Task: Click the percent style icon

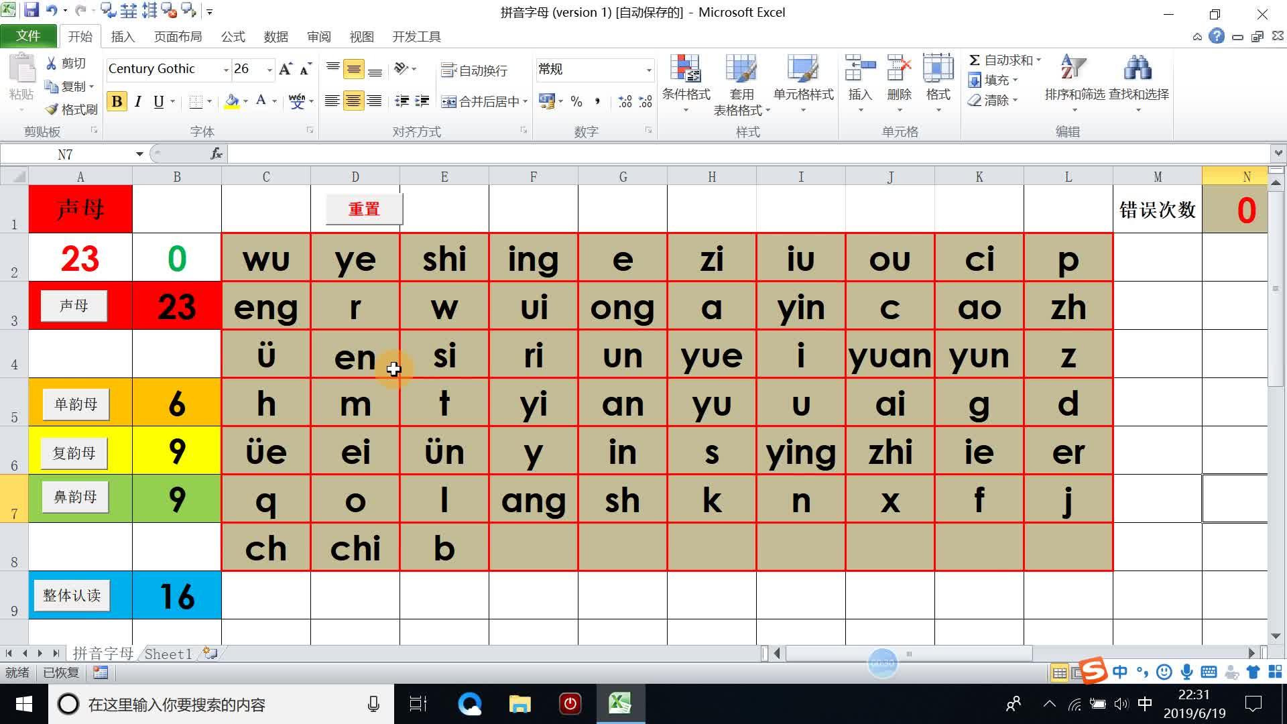Action: (576, 101)
